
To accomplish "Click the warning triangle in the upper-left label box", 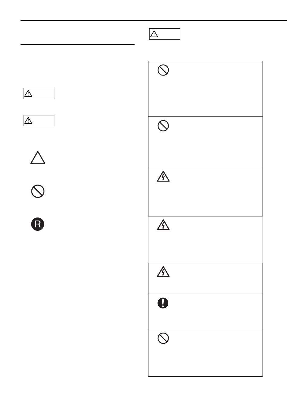I will [x=28, y=94].
